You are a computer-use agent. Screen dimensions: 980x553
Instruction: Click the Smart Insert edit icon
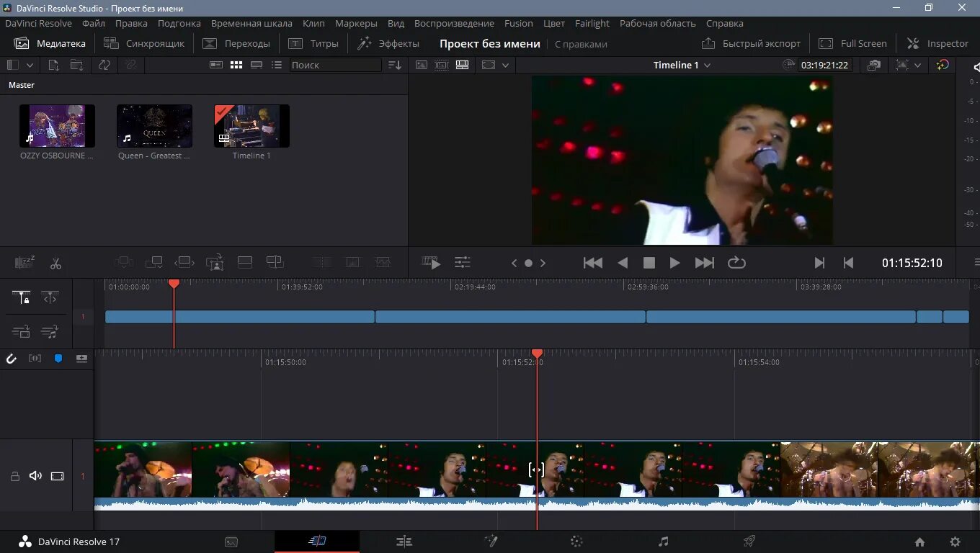click(124, 263)
